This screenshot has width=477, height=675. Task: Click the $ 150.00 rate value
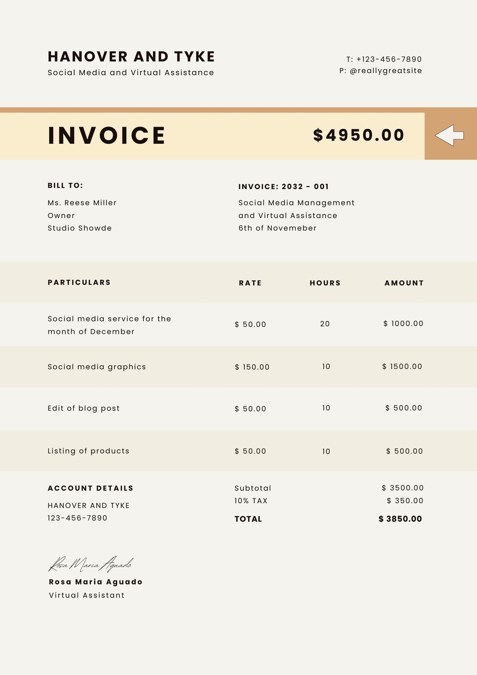click(252, 367)
